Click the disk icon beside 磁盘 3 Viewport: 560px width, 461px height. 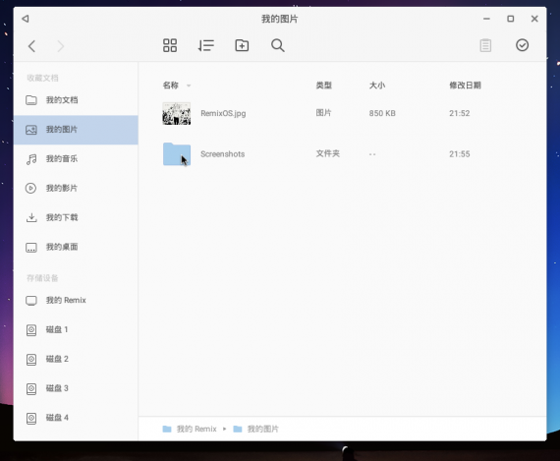point(31,388)
